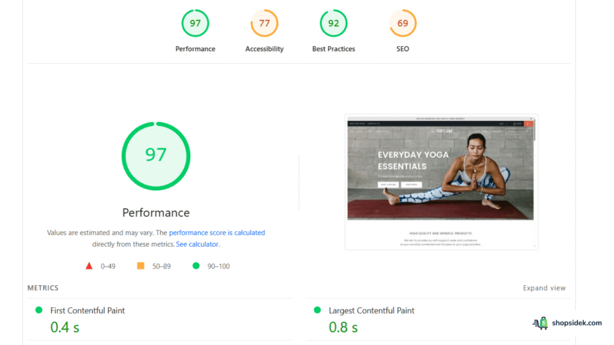Click the green Largest Contentful Paint status dot
Image resolution: width=614 pixels, height=345 pixels.
(318, 311)
